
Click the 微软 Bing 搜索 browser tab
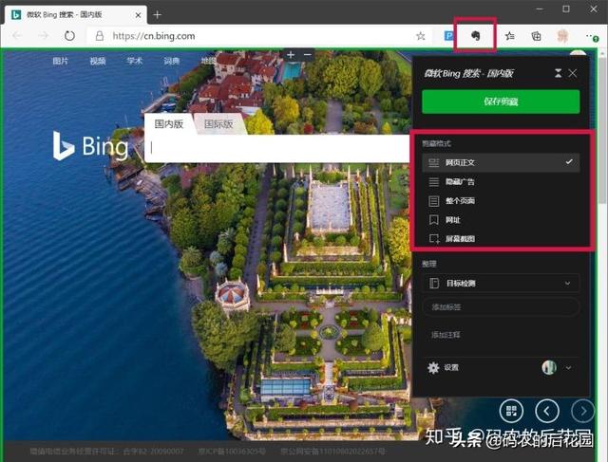tap(76, 15)
